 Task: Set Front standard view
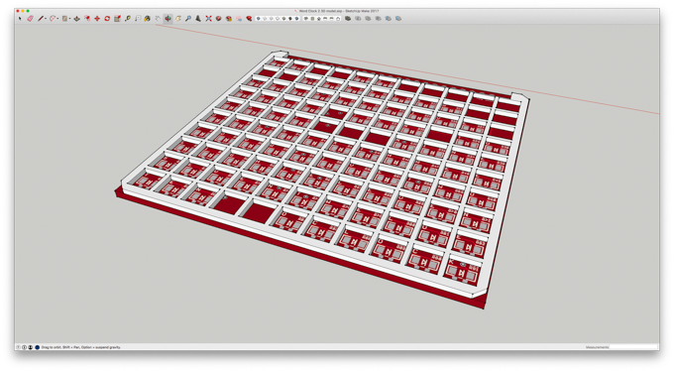(x=319, y=19)
